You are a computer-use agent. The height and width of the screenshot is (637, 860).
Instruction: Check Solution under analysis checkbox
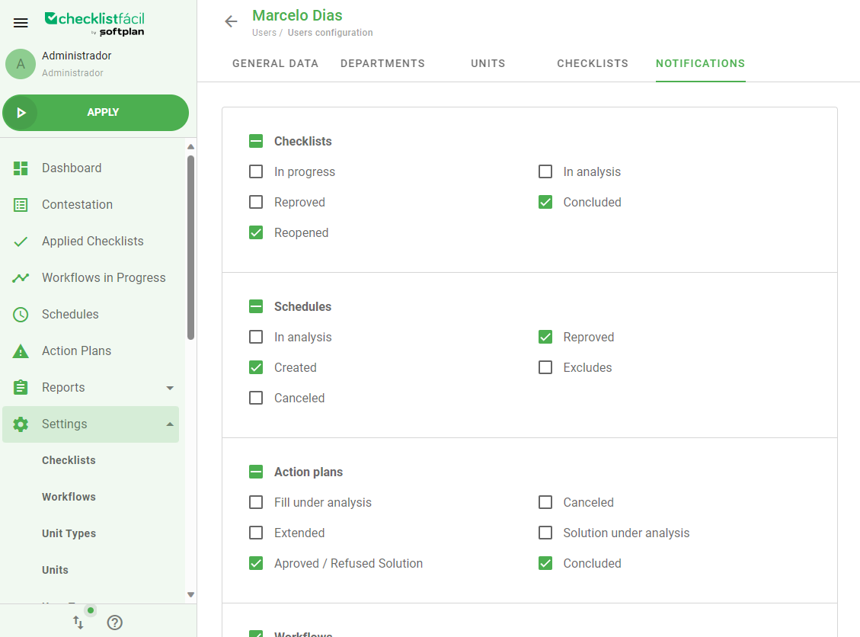click(x=545, y=533)
